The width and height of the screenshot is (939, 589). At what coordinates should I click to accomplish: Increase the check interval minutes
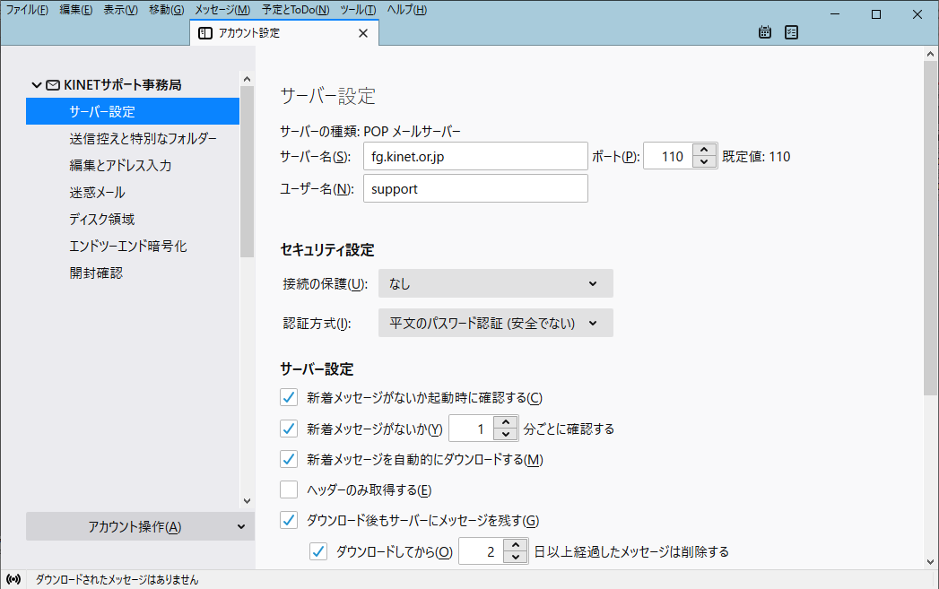pyautogui.click(x=506, y=422)
